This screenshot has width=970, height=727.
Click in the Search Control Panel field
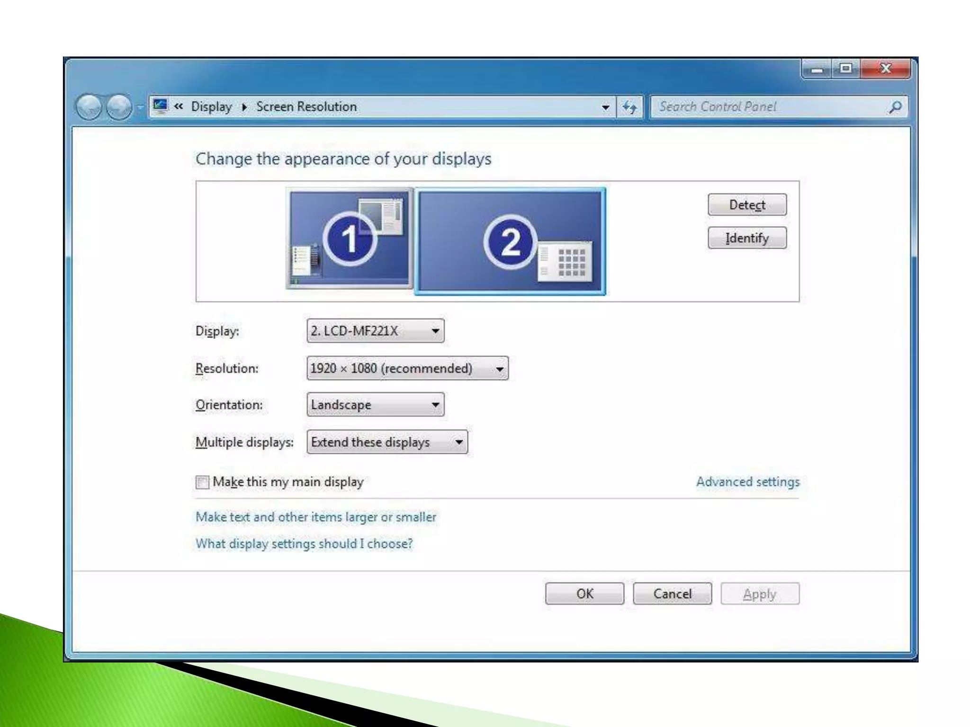[x=767, y=107]
